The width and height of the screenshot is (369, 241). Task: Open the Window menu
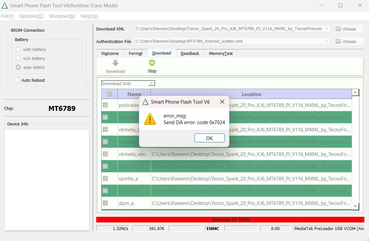coord(62,16)
